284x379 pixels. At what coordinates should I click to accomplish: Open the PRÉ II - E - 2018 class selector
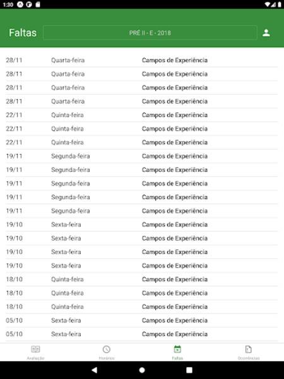coord(150,33)
